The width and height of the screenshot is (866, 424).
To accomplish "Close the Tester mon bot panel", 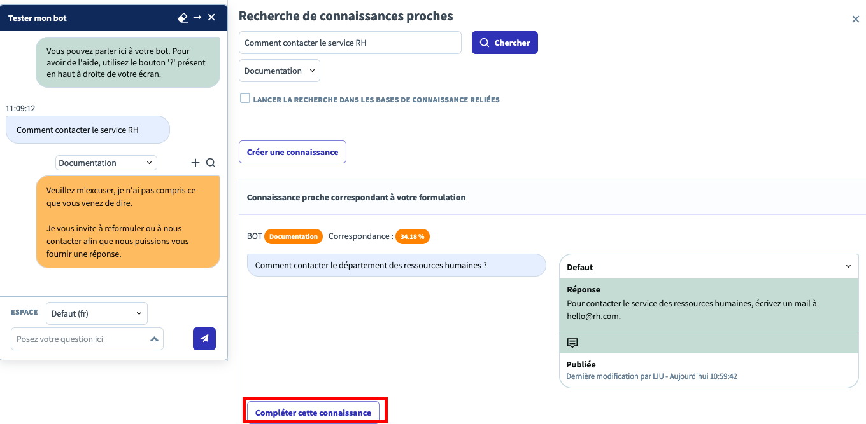I will click(x=212, y=18).
